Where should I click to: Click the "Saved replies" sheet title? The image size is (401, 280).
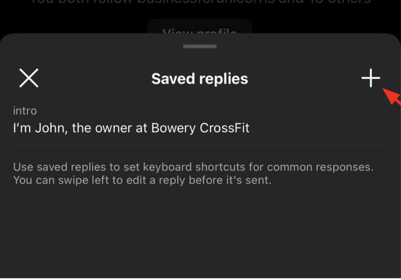[x=200, y=79]
